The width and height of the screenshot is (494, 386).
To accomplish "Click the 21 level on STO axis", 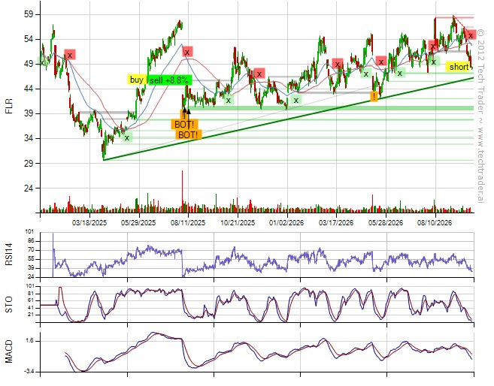I will click(x=31, y=315).
